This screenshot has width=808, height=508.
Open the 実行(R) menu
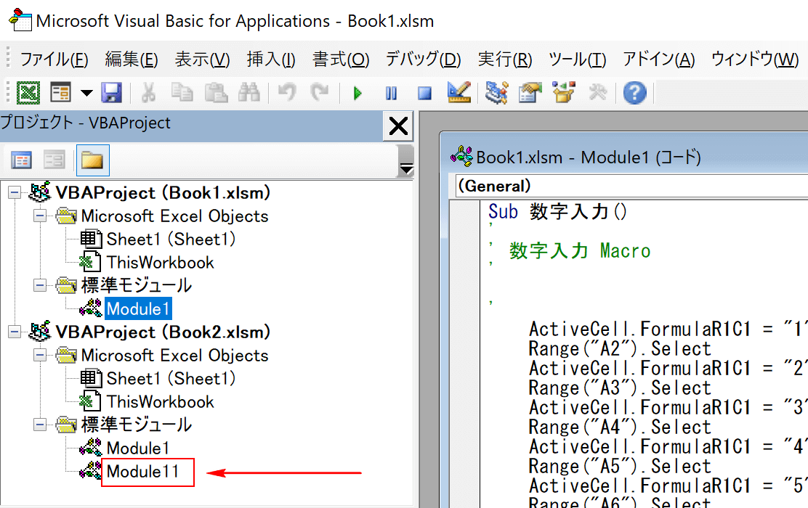tap(504, 60)
